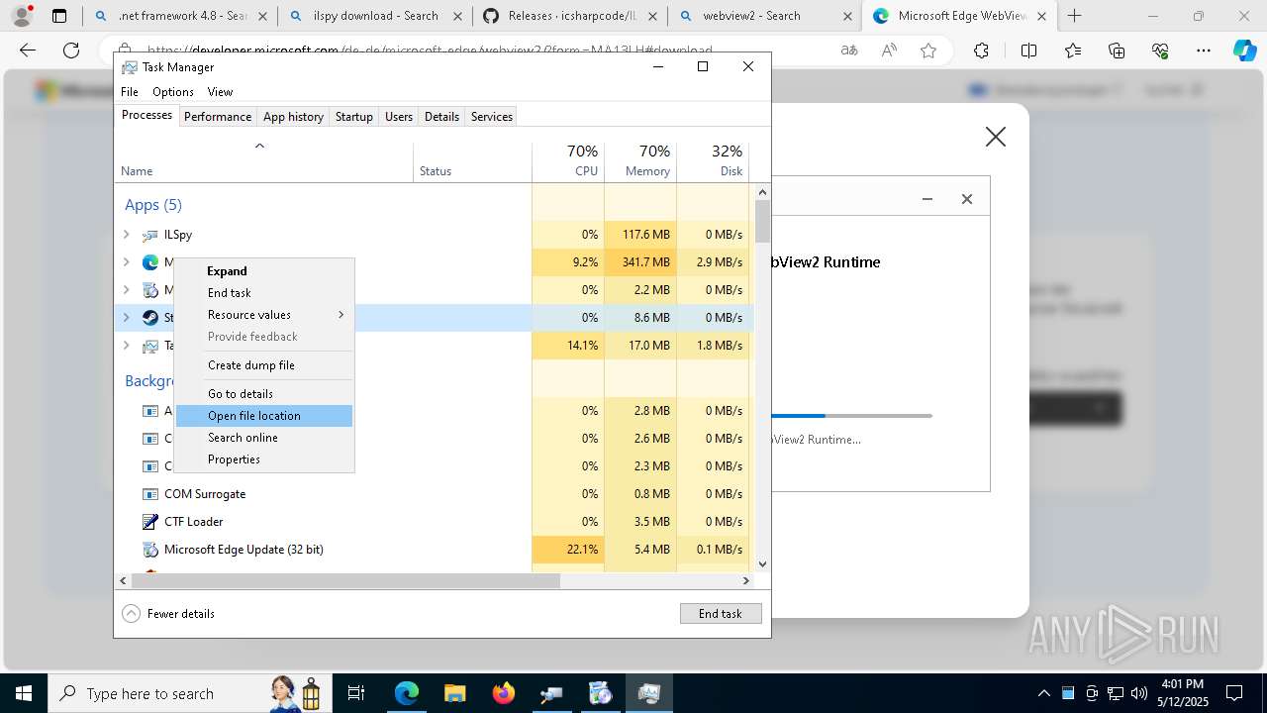Click the taskbar search box
The image size is (1267, 713).
click(x=188, y=693)
